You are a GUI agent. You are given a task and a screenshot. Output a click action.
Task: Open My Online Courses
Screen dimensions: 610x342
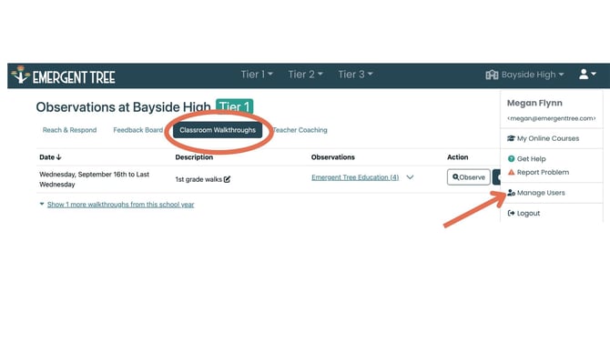tap(544, 138)
